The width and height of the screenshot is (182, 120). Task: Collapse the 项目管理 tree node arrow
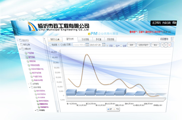pyautogui.click(x=35, y=110)
